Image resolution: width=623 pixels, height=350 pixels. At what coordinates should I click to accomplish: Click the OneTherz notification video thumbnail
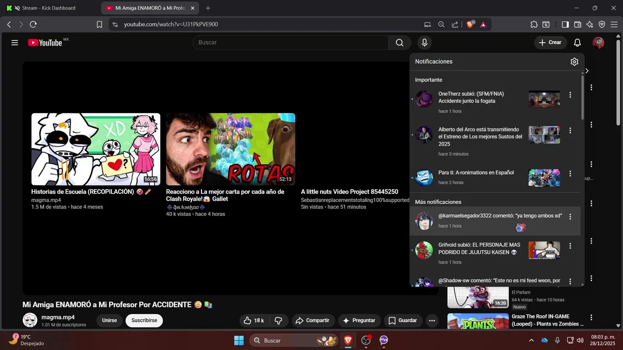pos(544,99)
